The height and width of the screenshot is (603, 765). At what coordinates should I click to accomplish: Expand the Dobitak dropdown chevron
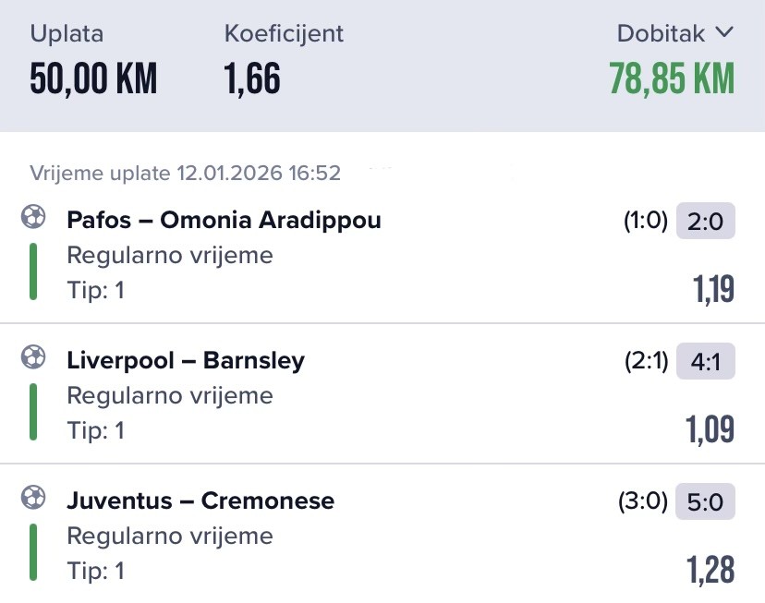click(723, 33)
